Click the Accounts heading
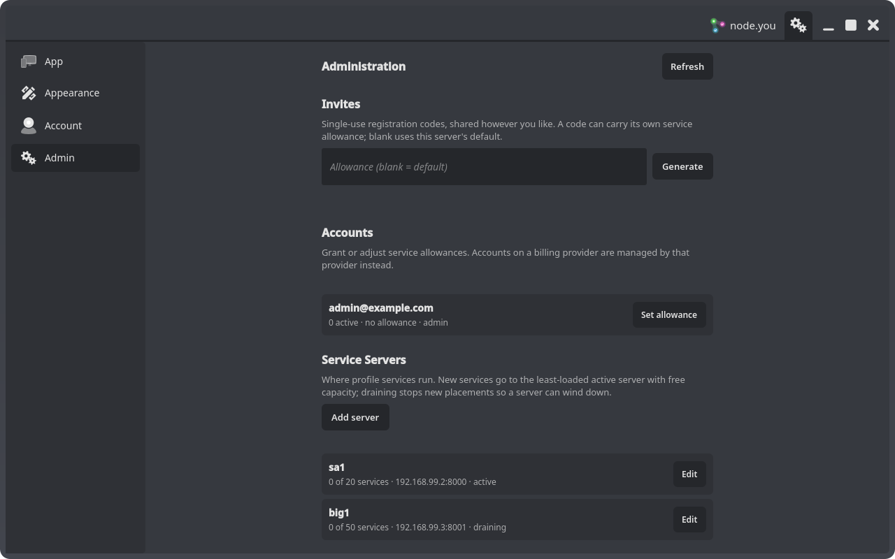Image resolution: width=895 pixels, height=559 pixels. 347,233
